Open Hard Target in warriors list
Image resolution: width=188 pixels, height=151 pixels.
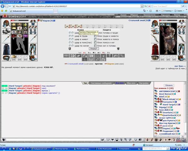169,105
